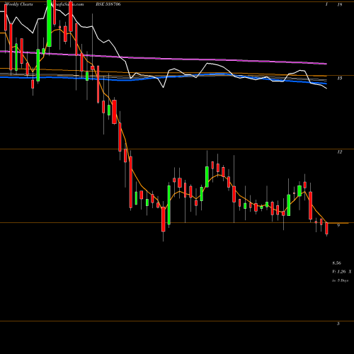
Task: Click the '18' price axis label
Action: point(340,4)
